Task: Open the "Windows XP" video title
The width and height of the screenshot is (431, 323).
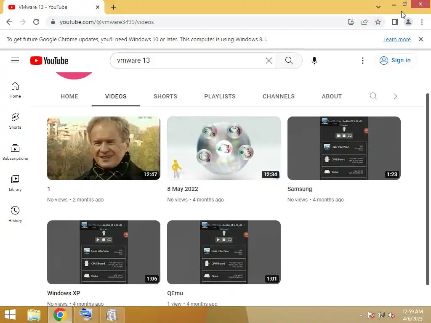Action: [64, 293]
